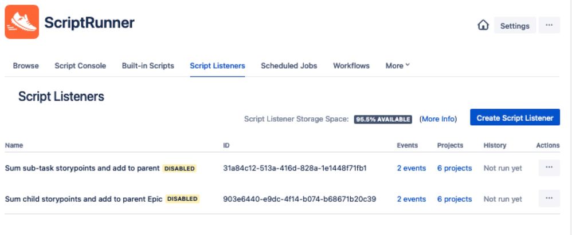Go to the Scheduled Jobs tab
The height and width of the screenshot is (235, 572).
pyautogui.click(x=289, y=66)
